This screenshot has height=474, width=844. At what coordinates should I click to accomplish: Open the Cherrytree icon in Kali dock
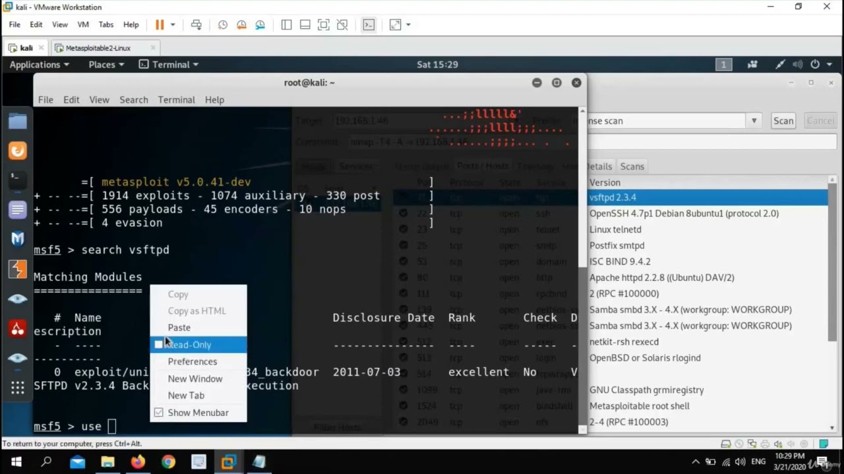click(18, 328)
